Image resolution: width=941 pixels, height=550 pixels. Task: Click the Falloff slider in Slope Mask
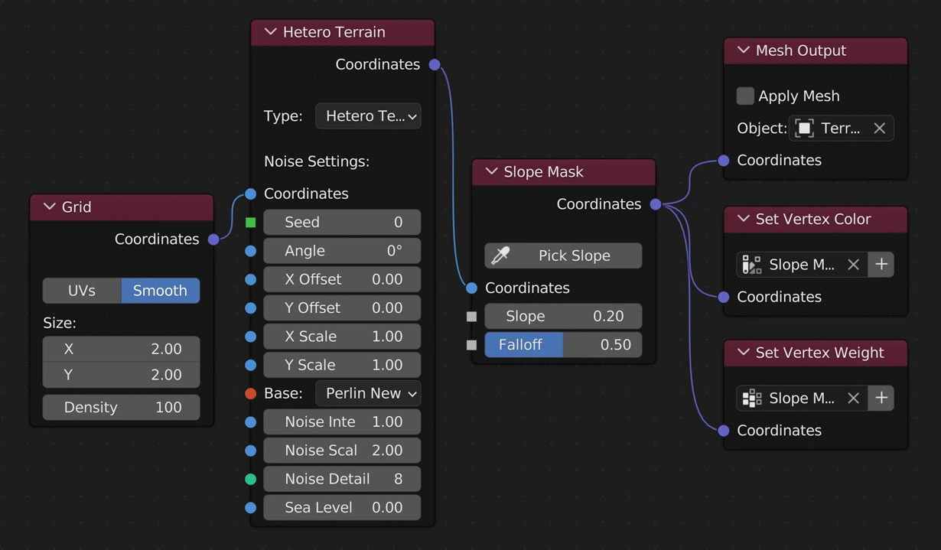pyautogui.click(x=563, y=345)
